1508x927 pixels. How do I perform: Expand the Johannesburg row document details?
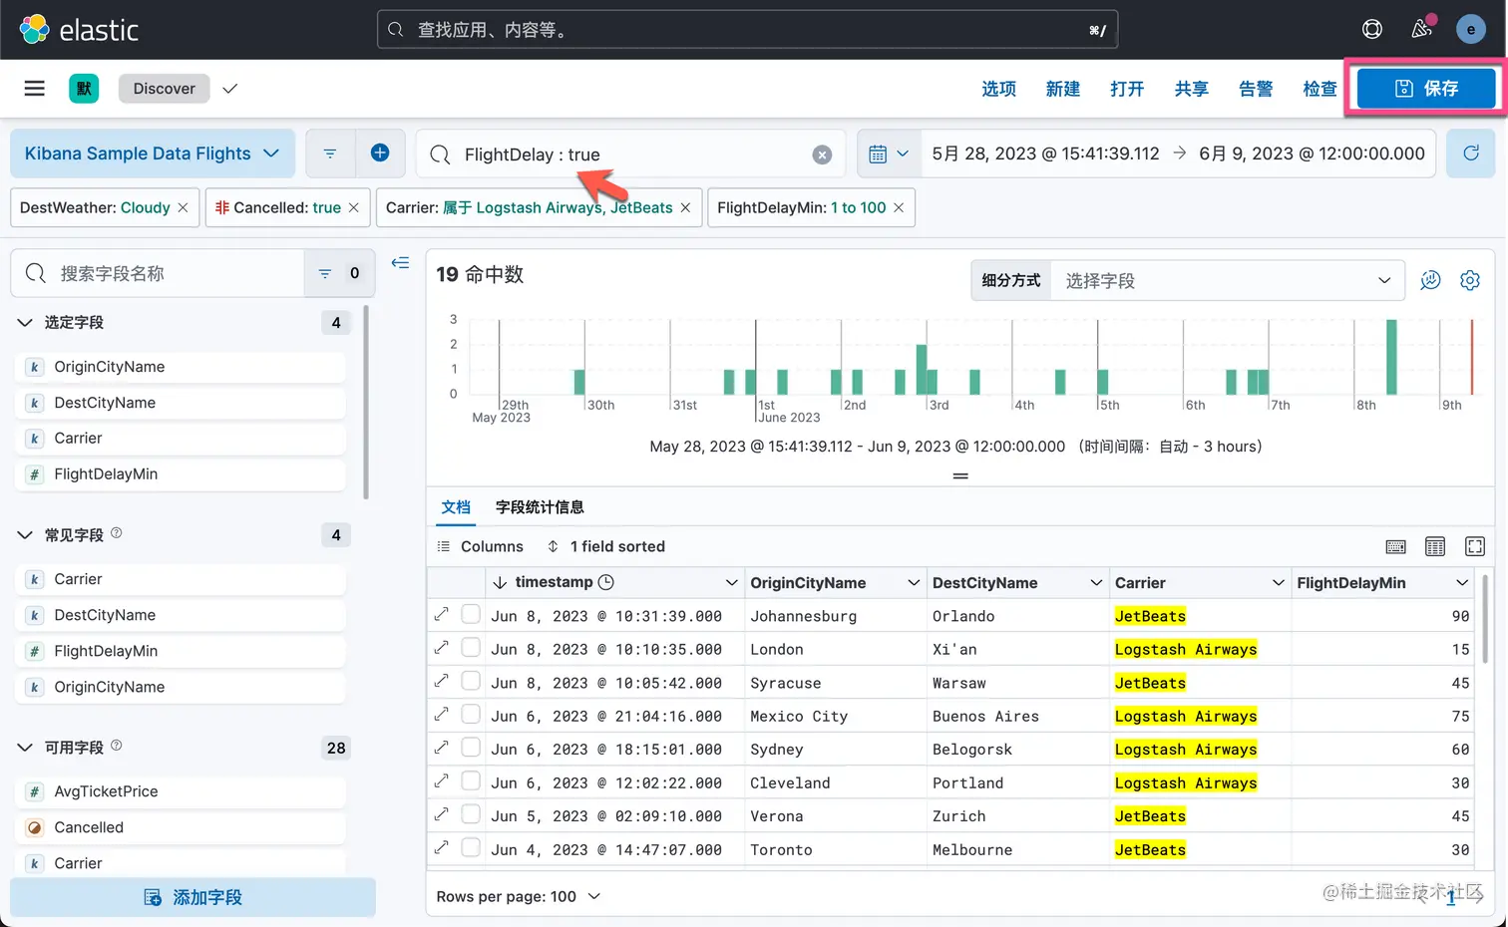[x=442, y=615]
